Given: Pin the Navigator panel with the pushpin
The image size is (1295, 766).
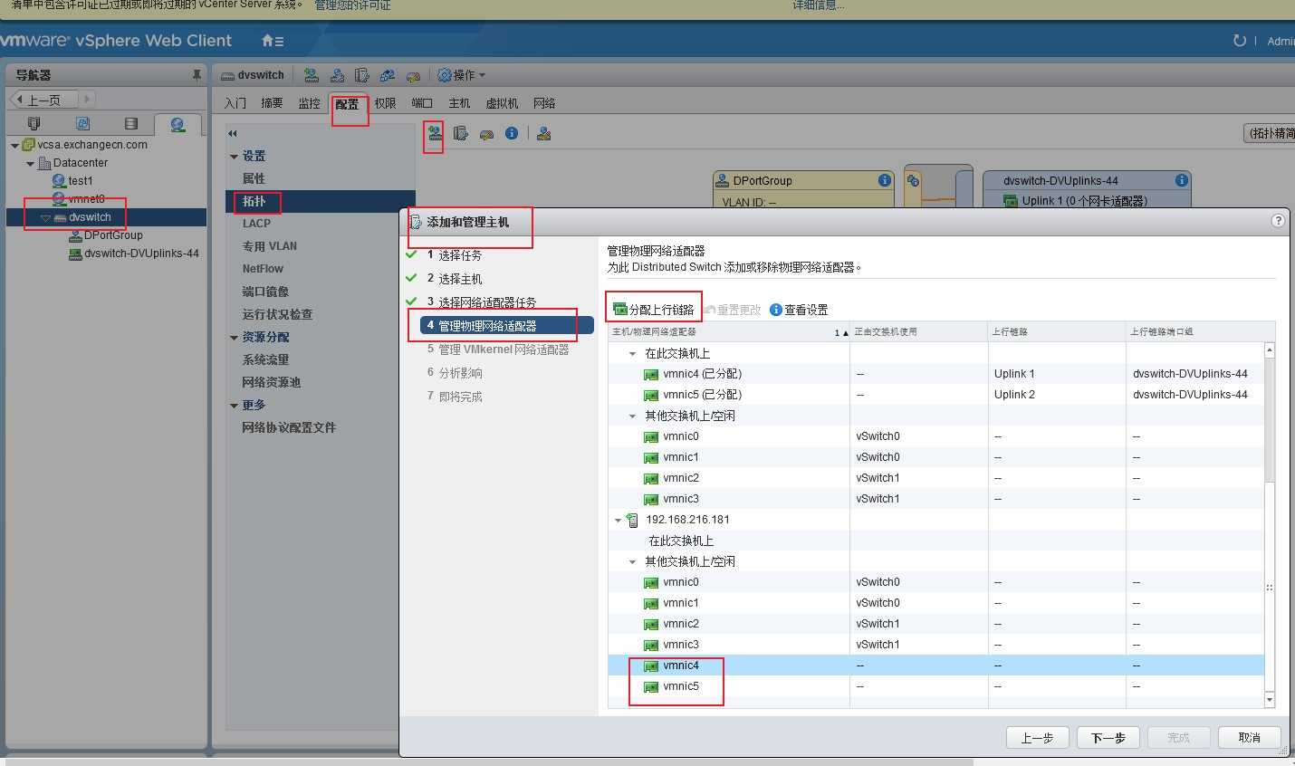Looking at the screenshot, I should click(x=197, y=75).
